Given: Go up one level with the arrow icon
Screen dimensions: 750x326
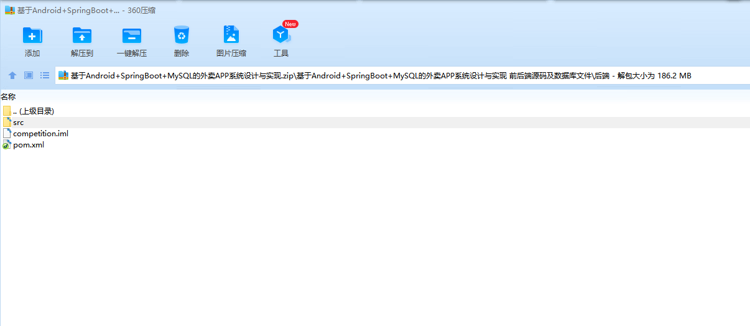Looking at the screenshot, I should 12,75.
